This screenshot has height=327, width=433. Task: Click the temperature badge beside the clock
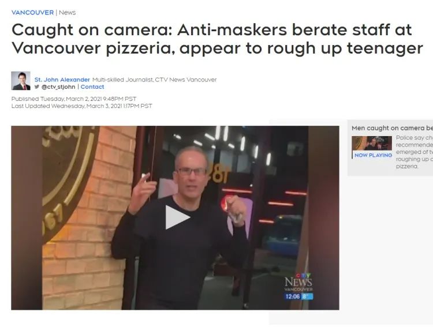click(307, 296)
